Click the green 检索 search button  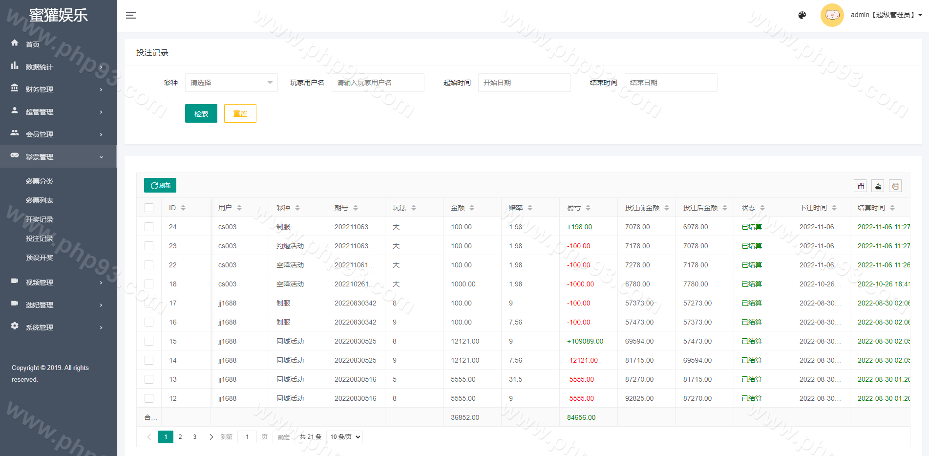pyautogui.click(x=201, y=113)
